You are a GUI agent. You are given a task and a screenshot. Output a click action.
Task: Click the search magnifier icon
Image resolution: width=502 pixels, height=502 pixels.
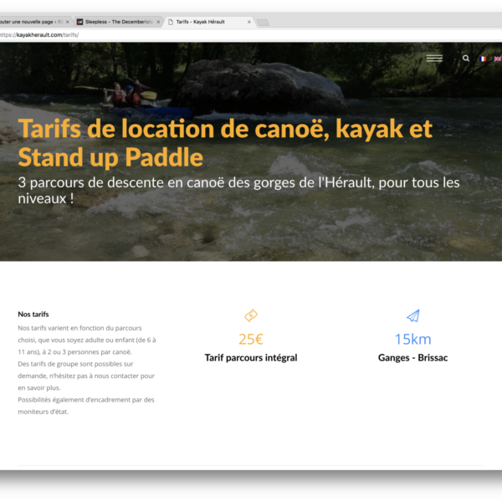point(466,59)
